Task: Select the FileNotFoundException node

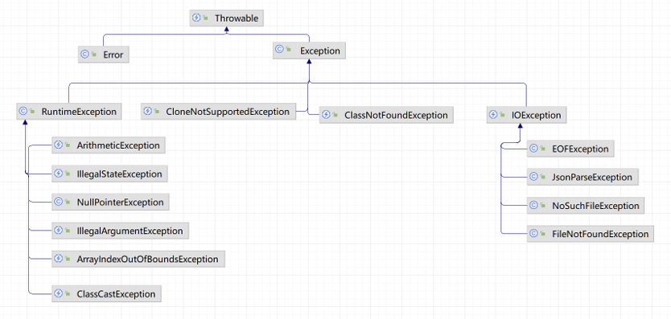Action: [x=591, y=234]
